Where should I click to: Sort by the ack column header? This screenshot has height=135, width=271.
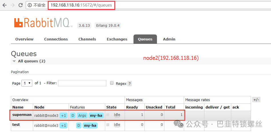[x=236, y=107]
